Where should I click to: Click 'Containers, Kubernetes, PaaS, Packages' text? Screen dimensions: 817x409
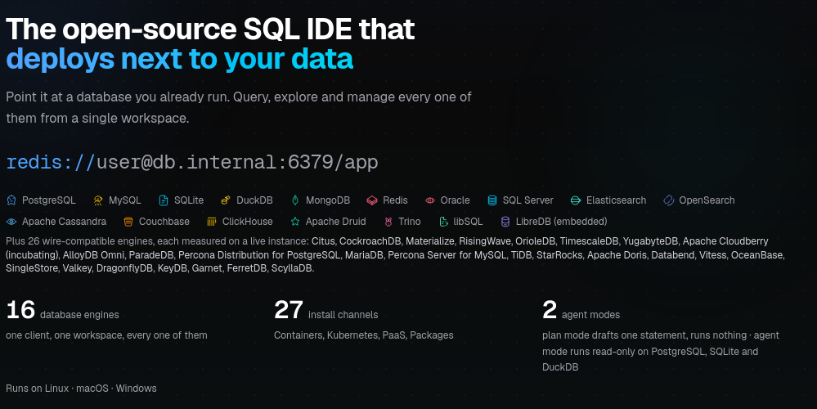364,335
